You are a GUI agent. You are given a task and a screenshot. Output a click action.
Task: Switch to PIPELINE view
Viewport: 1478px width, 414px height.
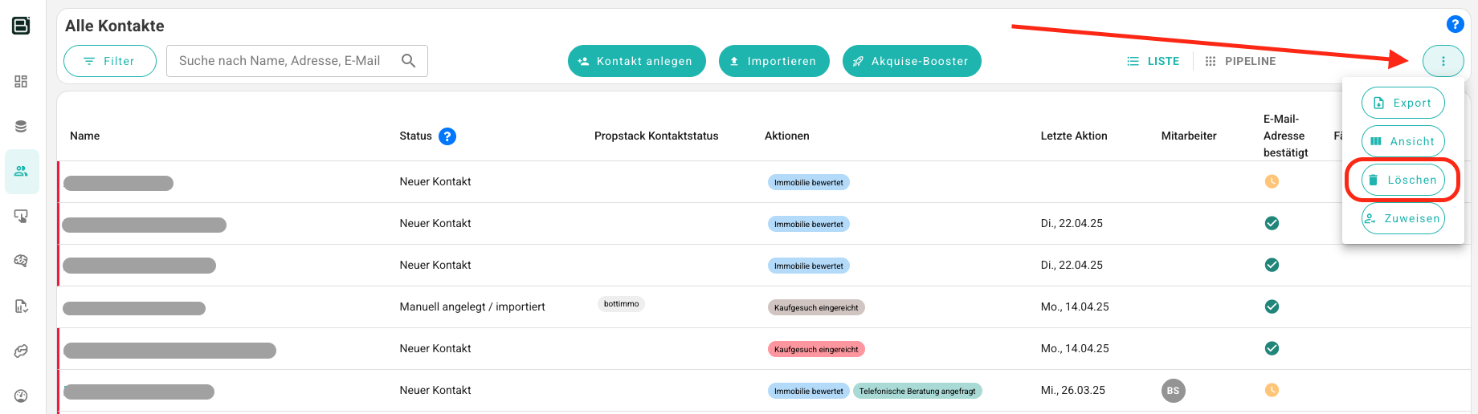pyautogui.click(x=1240, y=61)
